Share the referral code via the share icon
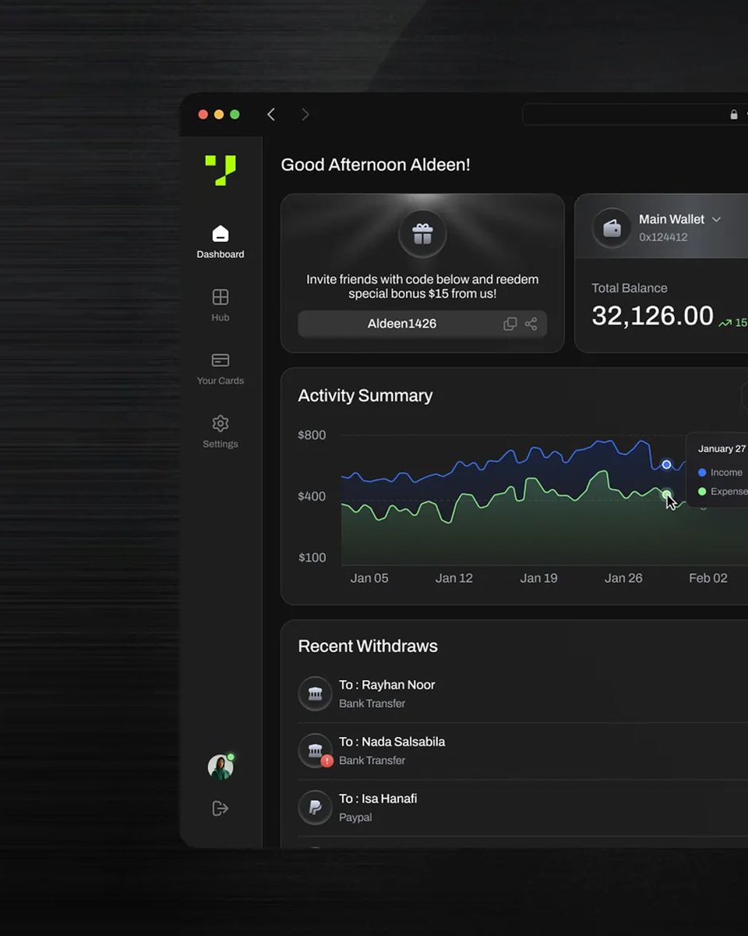Image resolution: width=748 pixels, height=936 pixels. click(x=531, y=323)
